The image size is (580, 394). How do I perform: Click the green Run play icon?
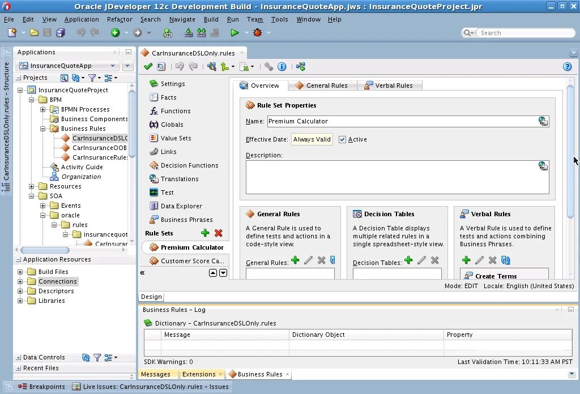point(234,32)
